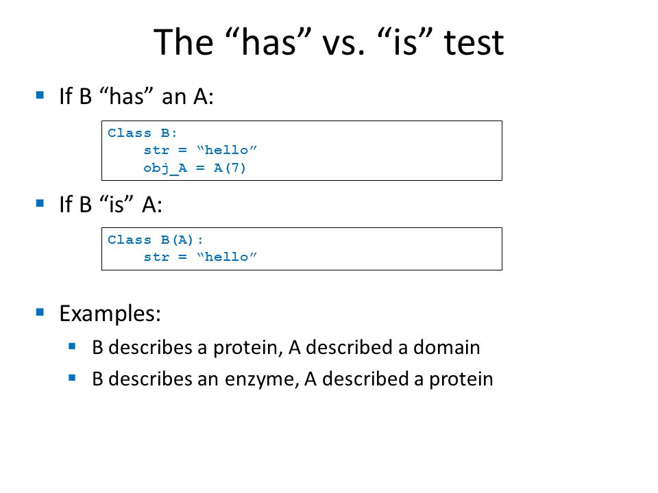Select the 'If B "is" A:' text

coord(111,205)
